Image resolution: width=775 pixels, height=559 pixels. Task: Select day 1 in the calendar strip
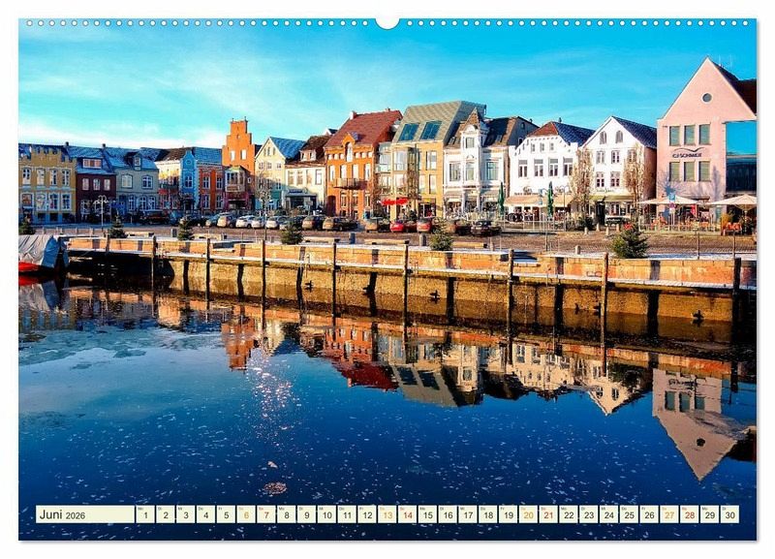145,514
